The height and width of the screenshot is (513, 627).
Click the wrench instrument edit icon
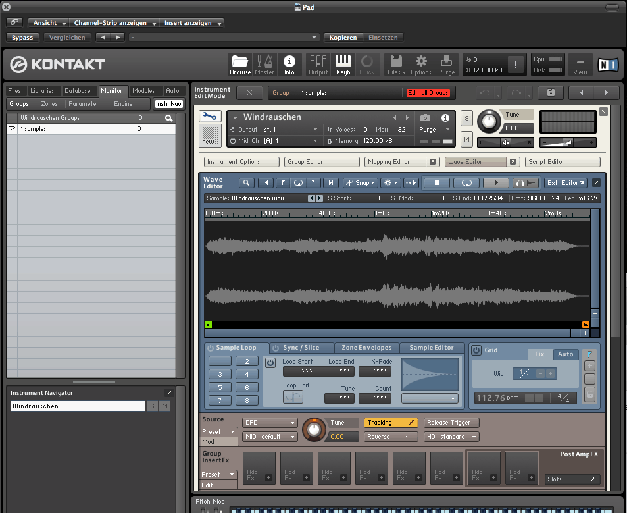click(x=210, y=117)
